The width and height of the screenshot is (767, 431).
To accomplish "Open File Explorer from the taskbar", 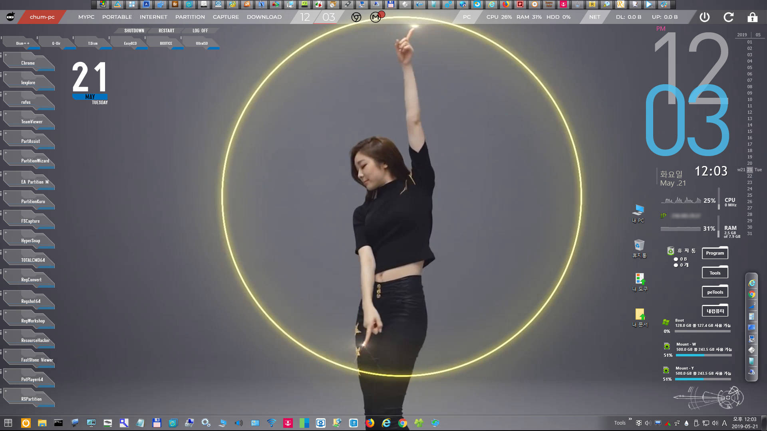I will 42,423.
